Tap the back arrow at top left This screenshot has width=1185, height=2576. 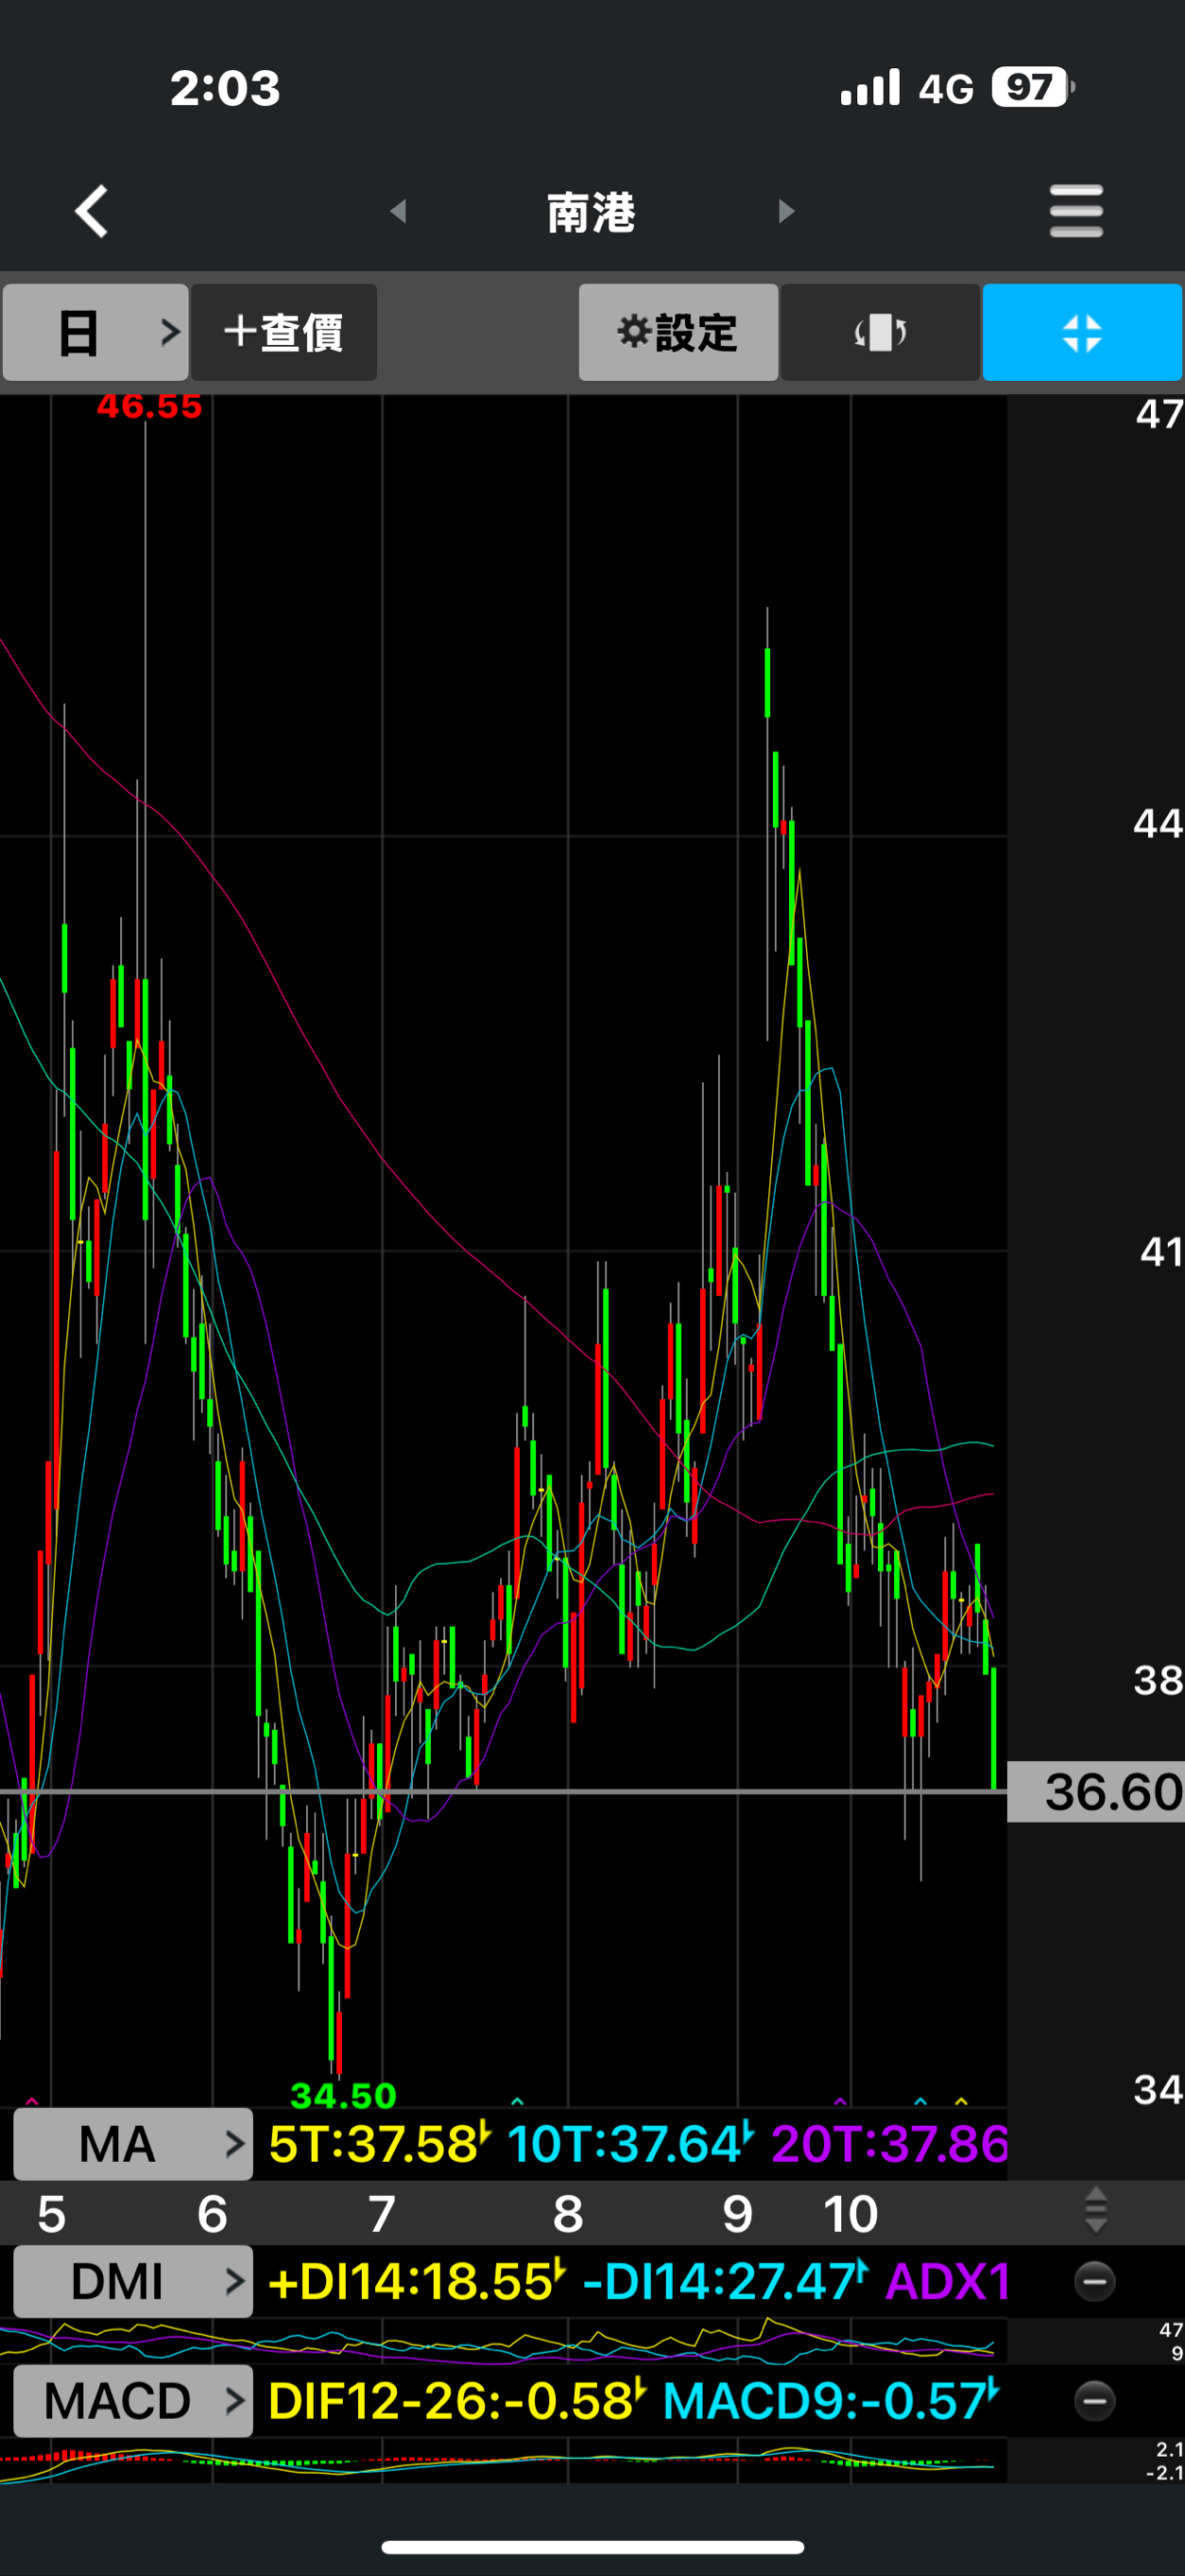pos(91,211)
